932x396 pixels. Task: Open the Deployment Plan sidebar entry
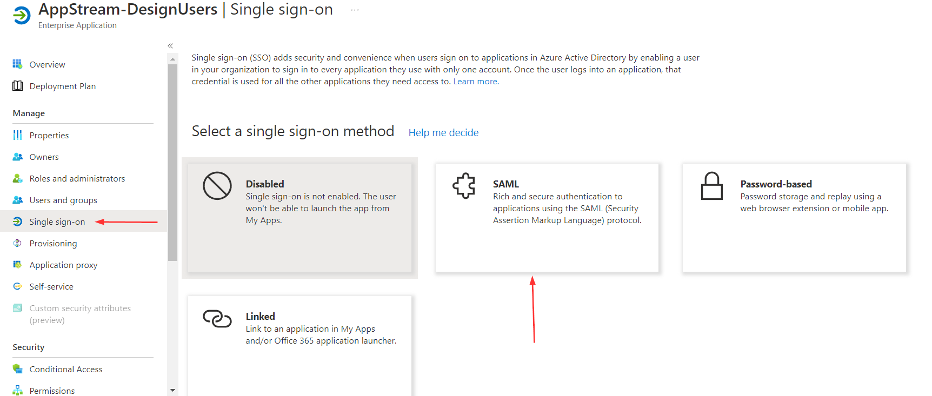[63, 86]
